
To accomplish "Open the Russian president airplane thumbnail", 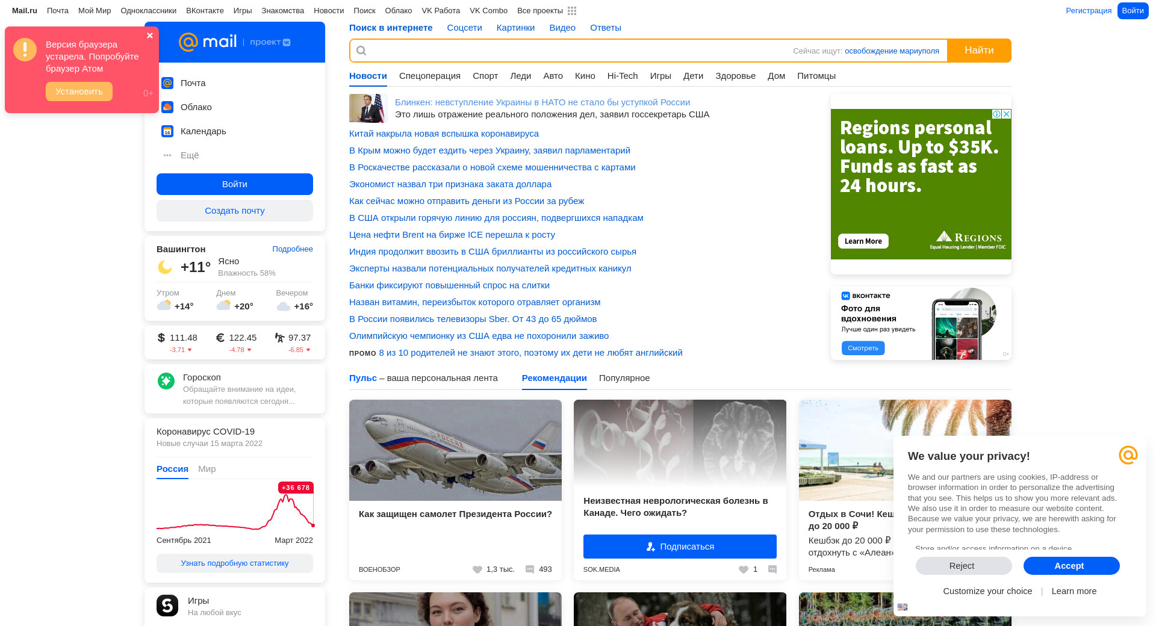I will (x=455, y=450).
